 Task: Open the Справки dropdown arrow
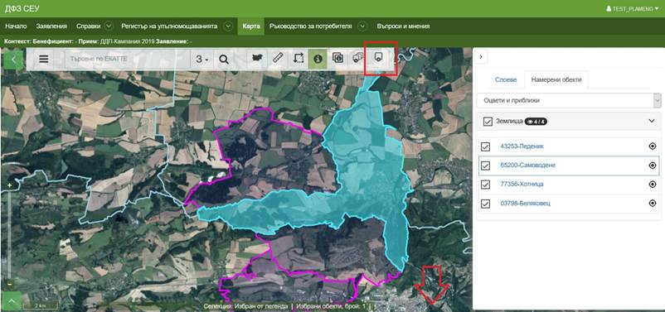(x=109, y=26)
